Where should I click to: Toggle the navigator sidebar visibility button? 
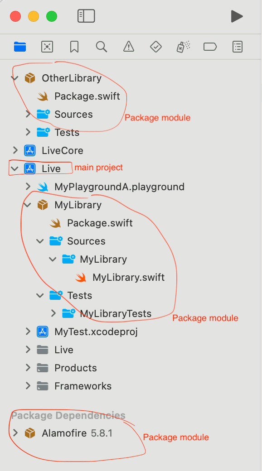click(86, 16)
